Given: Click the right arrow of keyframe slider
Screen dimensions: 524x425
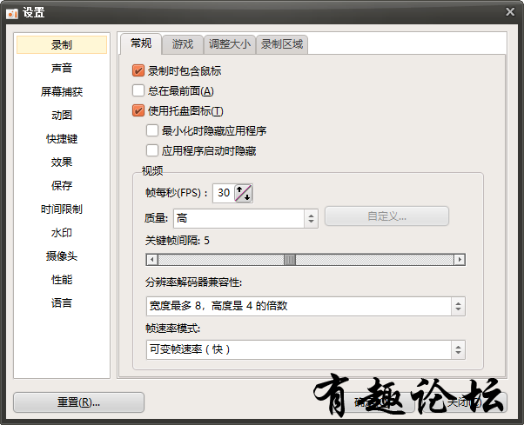Looking at the screenshot, I should (x=460, y=260).
